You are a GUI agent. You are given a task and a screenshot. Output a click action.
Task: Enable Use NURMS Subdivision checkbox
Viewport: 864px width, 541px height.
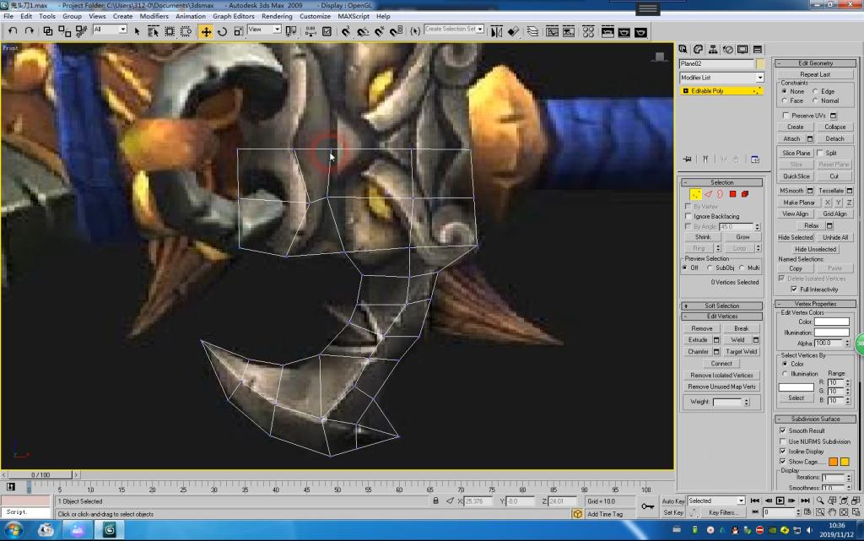[783, 441]
